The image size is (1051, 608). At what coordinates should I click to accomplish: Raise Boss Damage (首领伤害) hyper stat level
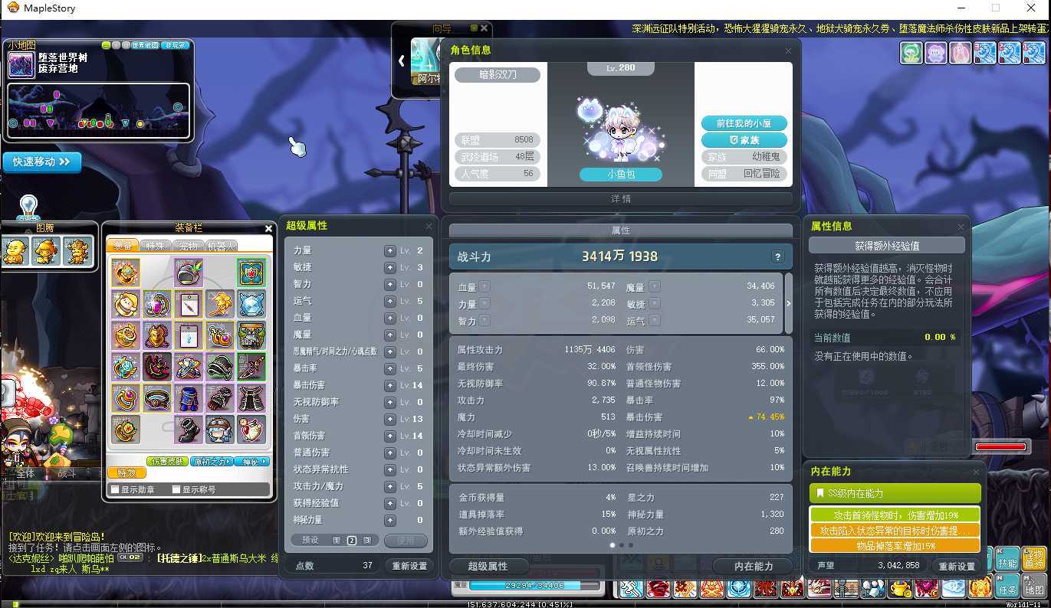pyautogui.click(x=390, y=436)
